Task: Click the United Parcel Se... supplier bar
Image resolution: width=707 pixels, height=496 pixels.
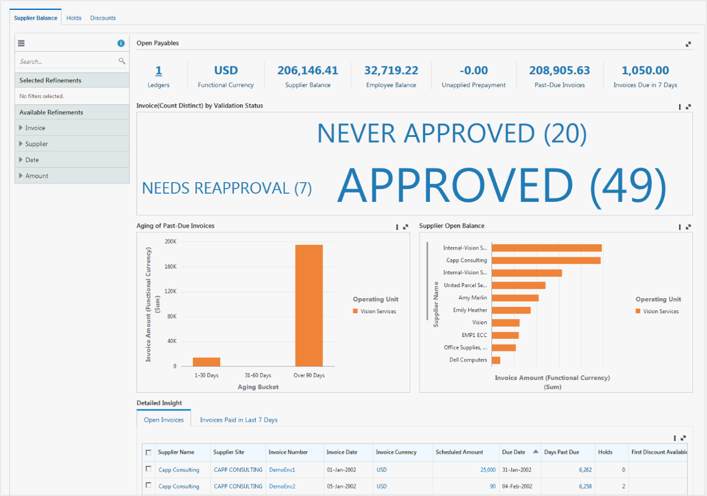Action: tap(518, 285)
